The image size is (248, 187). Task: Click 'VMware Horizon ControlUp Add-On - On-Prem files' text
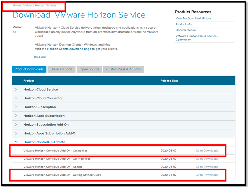click(57, 159)
